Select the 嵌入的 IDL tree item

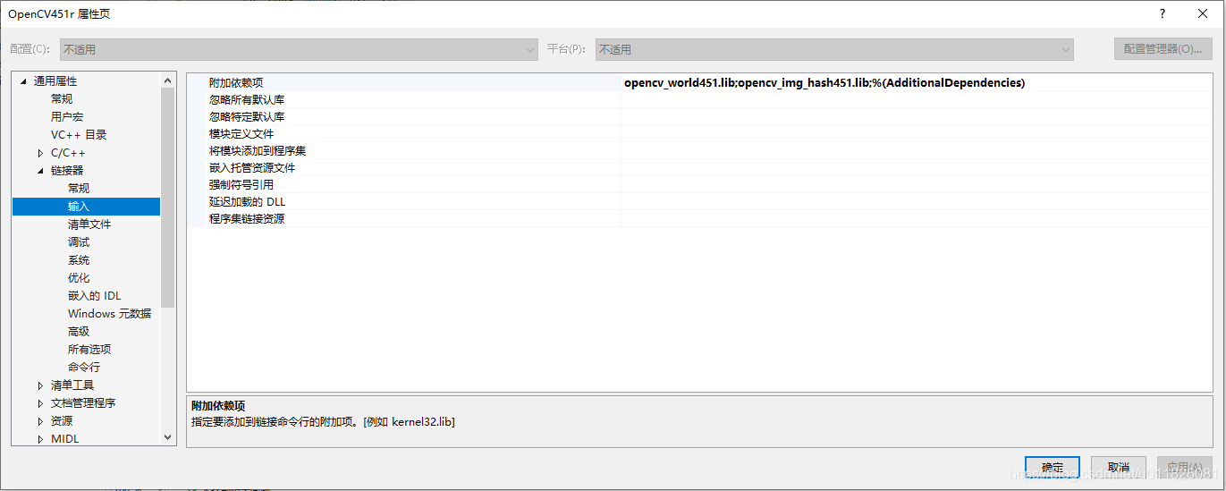pyautogui.click(x=94, y=296)
